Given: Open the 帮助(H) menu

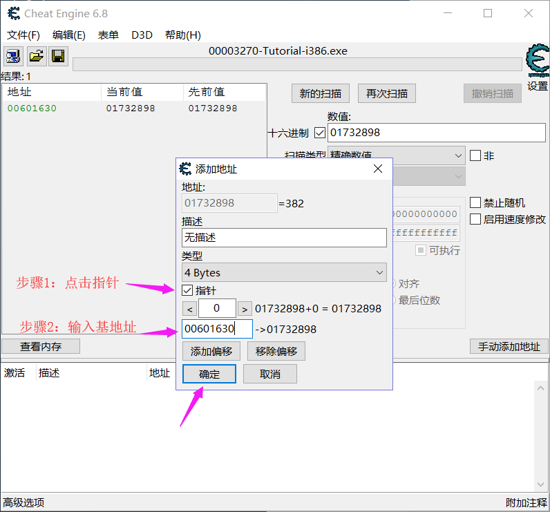Looking at the screenshot, I should tap(182, 35).
